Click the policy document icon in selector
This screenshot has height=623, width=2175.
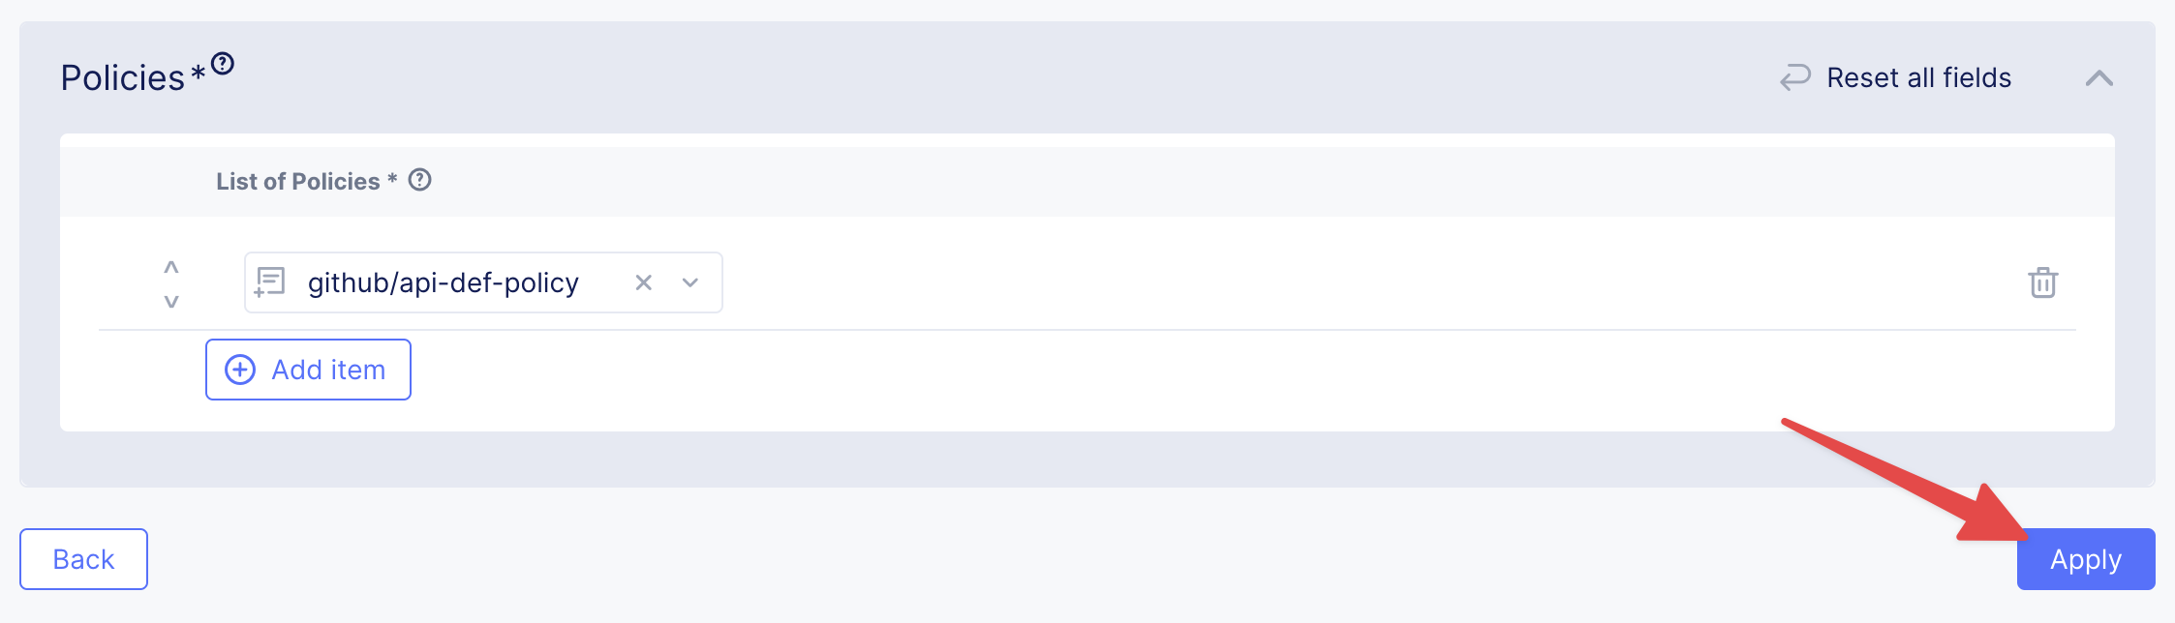pyautogui.click(x=269, y=282)
